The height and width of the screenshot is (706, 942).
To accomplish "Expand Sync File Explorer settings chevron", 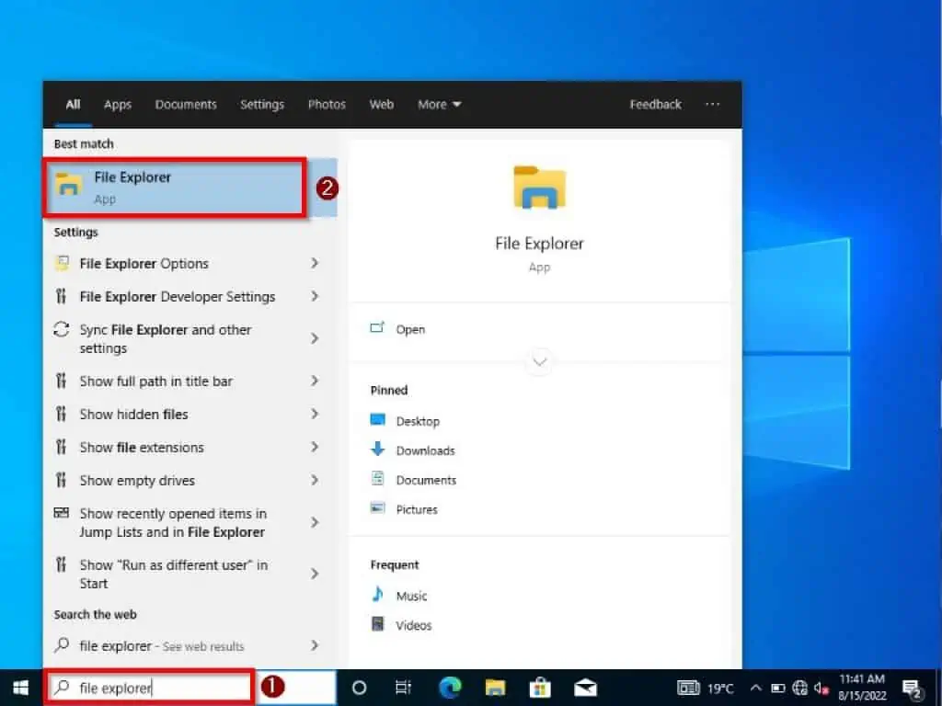I will [x=315, y=338].
